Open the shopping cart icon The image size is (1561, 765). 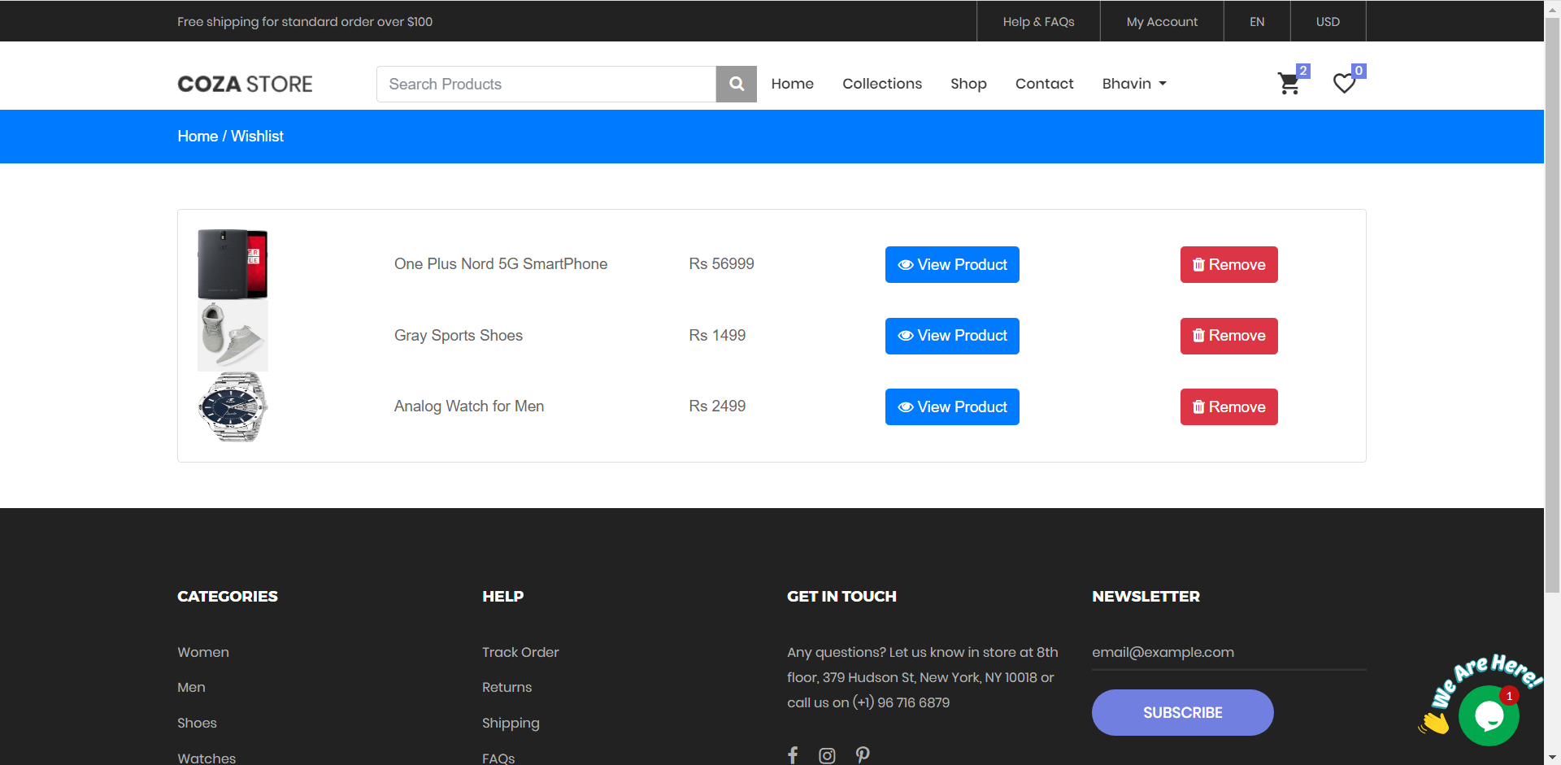[x=1289, y=84]
